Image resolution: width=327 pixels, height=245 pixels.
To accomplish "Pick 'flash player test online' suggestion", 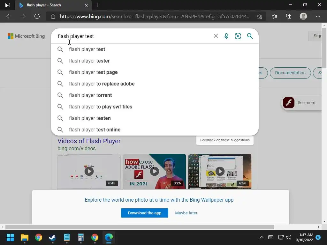I will tap(155, 130).
